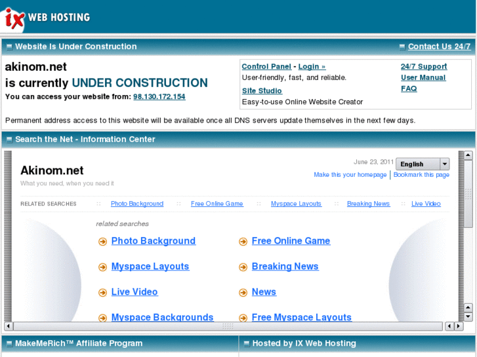This screenshot has height=357, width=477.
Task: Click the 98.130.172.154 IP address link
Action: 159,96
